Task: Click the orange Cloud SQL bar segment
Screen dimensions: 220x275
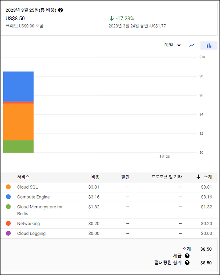Action: [18, 122]
